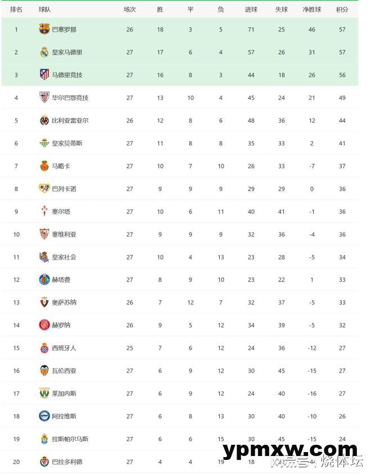Click the Getafe crest icon
Viewport: 371px width, 474px height.
point(44,279)
